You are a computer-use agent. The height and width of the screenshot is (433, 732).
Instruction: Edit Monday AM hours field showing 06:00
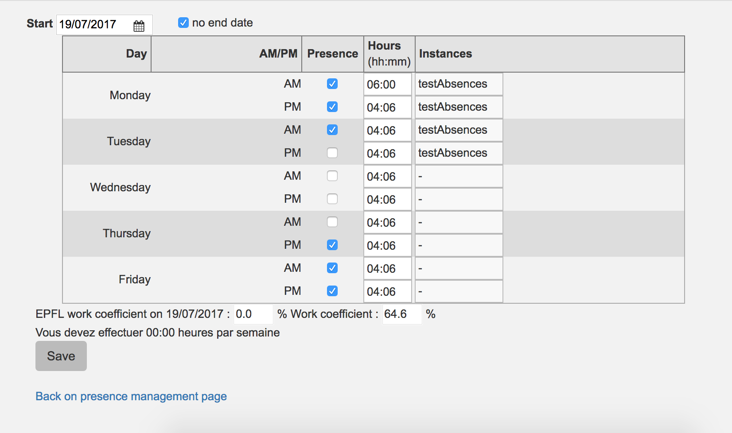[x=387, y=85]
